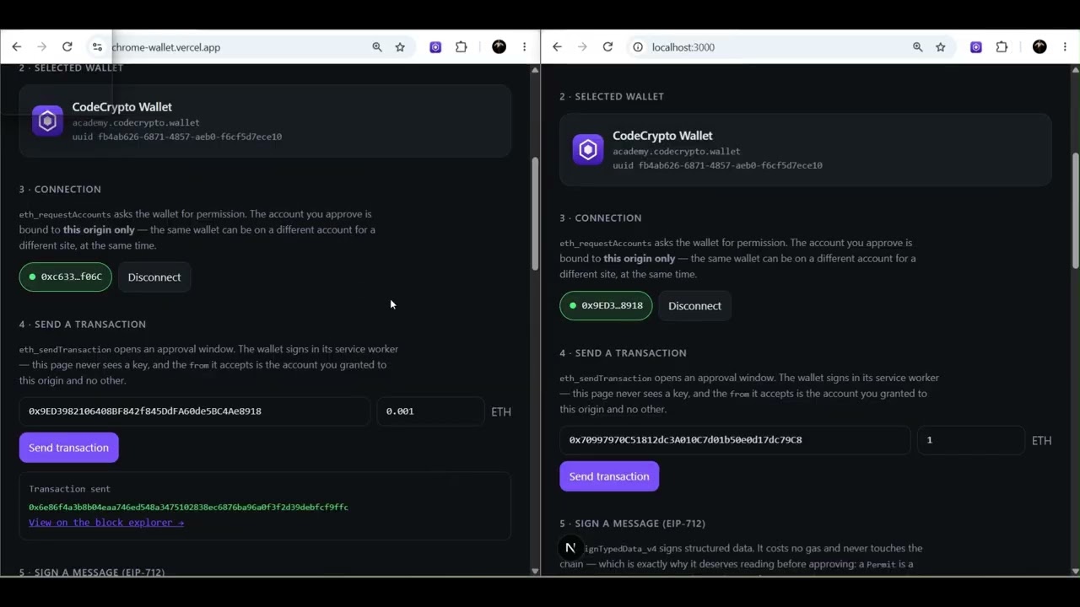The height and width of the screenshot is (607, 1080).
Task: Click the CodeCrypto Wallet logo in the localhost window
Action: point(588,150)
